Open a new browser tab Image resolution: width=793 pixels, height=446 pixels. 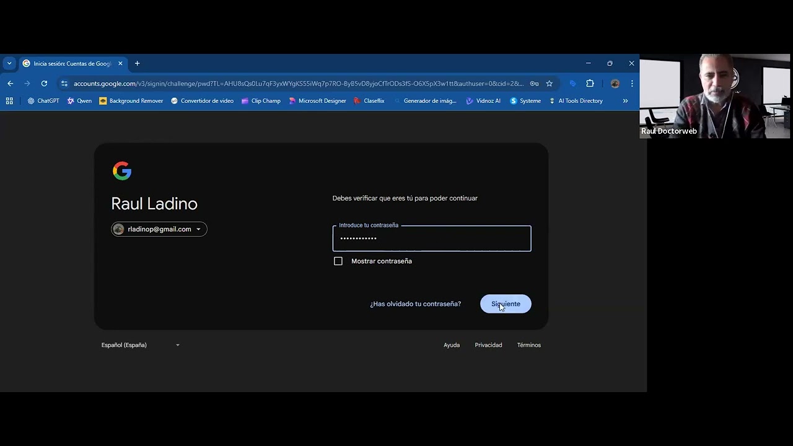pyautogui.click(x=137, y=63)
